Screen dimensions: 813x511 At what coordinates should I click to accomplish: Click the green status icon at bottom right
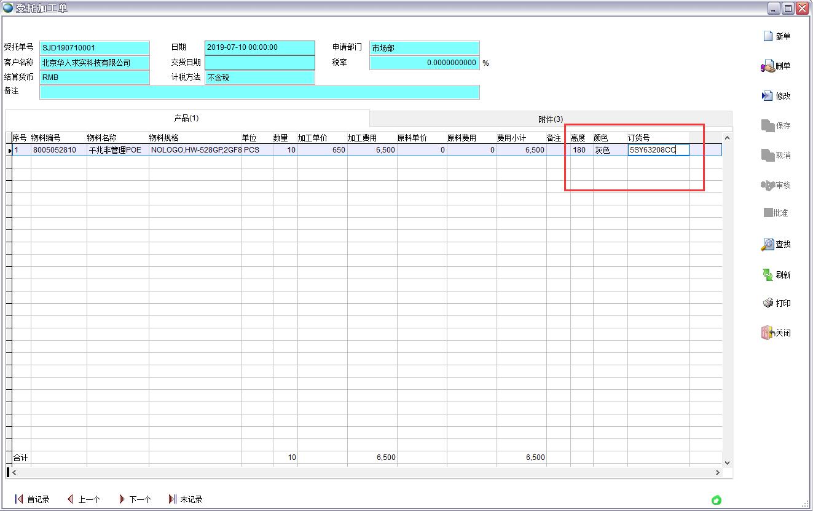[716, 500]
